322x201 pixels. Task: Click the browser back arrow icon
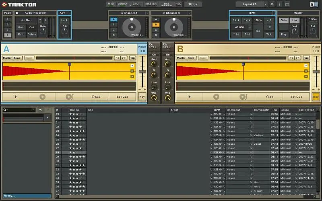pos(40,110)
